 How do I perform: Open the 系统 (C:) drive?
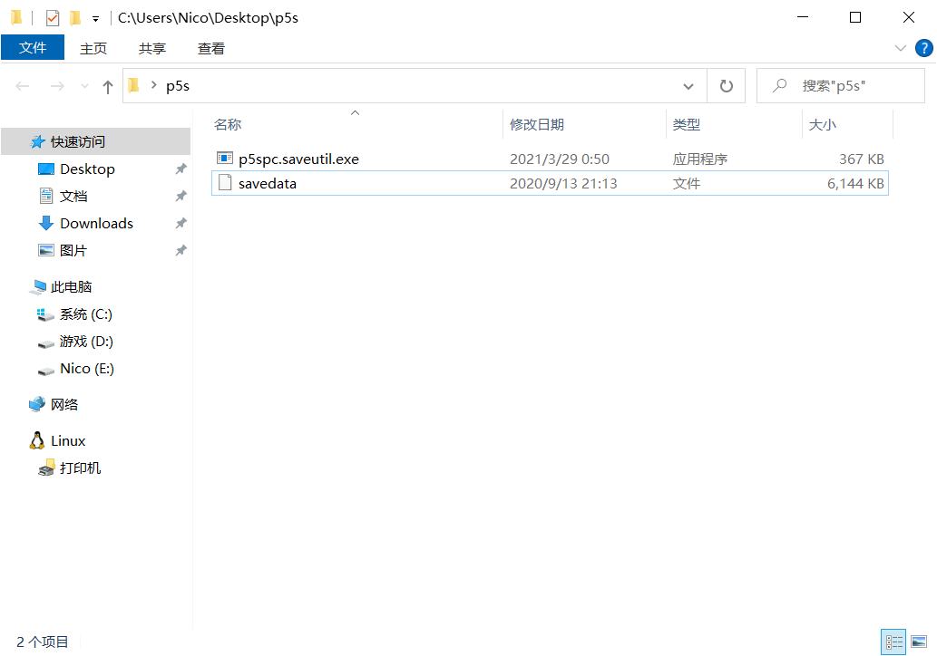tap(85, 314)
